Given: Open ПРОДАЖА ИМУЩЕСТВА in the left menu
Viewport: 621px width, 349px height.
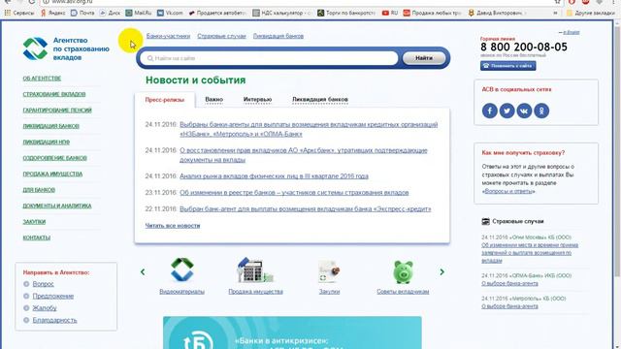Looking at the screenshot, I should click(52, 174).
